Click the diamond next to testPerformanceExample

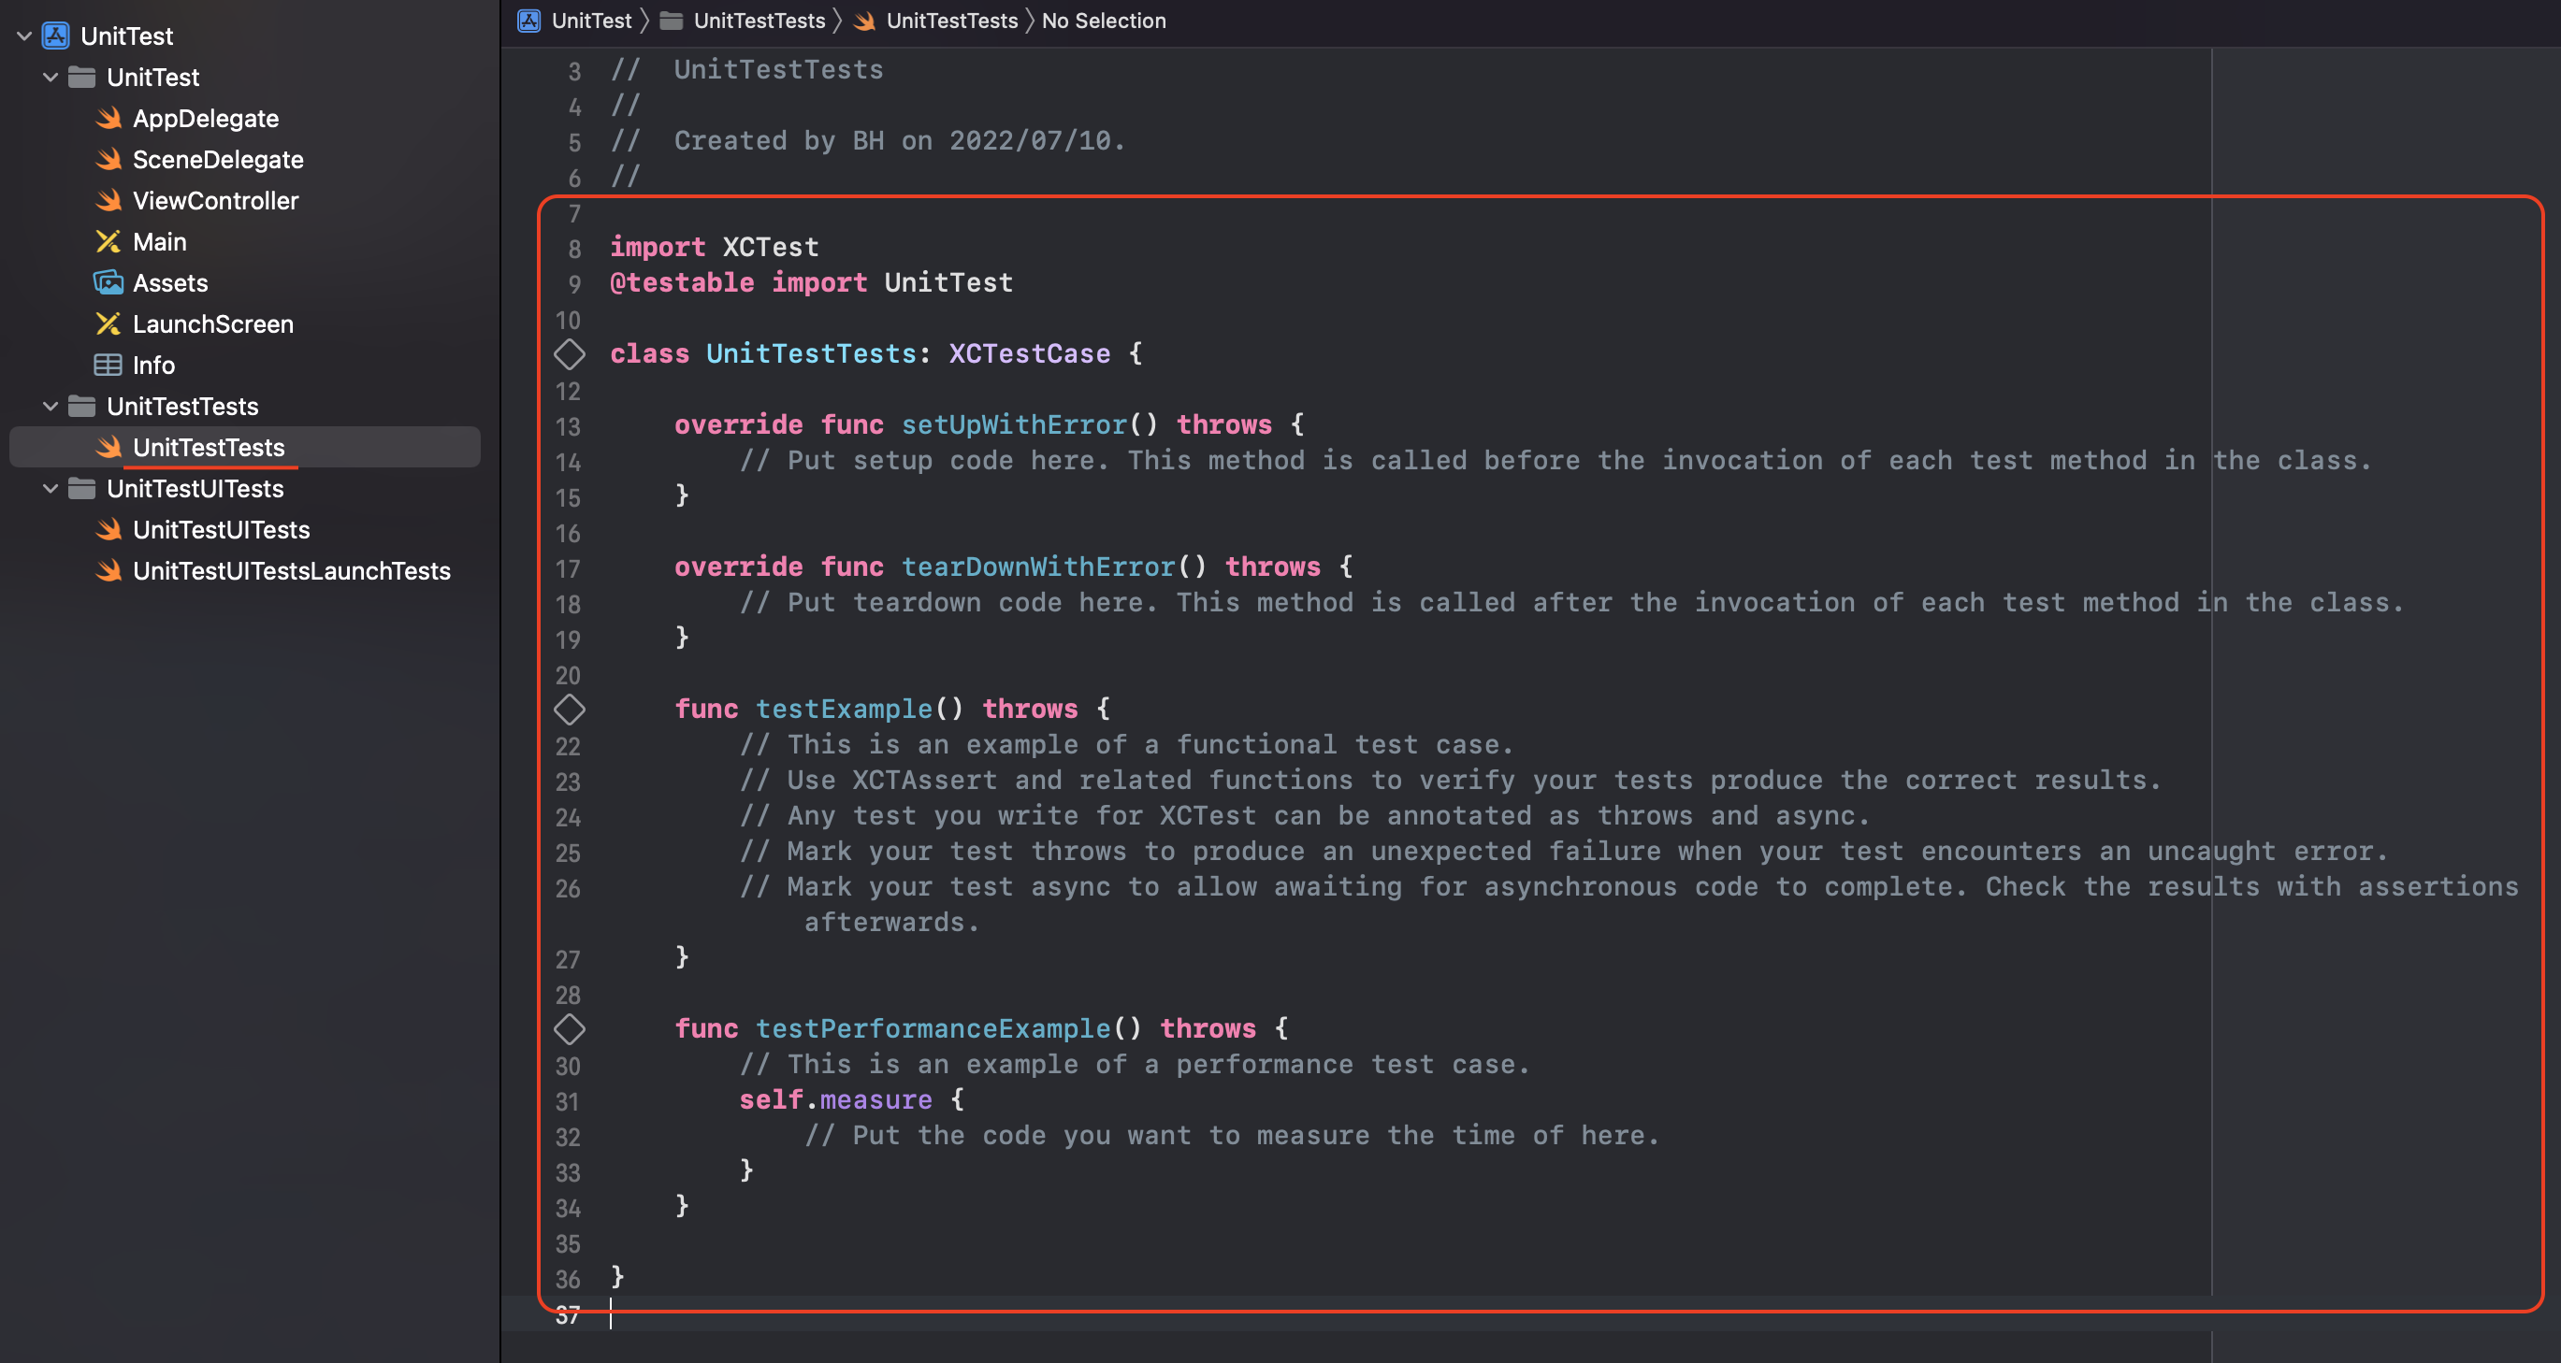click(569, 1029)
